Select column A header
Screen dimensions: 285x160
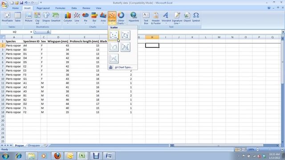14,37
